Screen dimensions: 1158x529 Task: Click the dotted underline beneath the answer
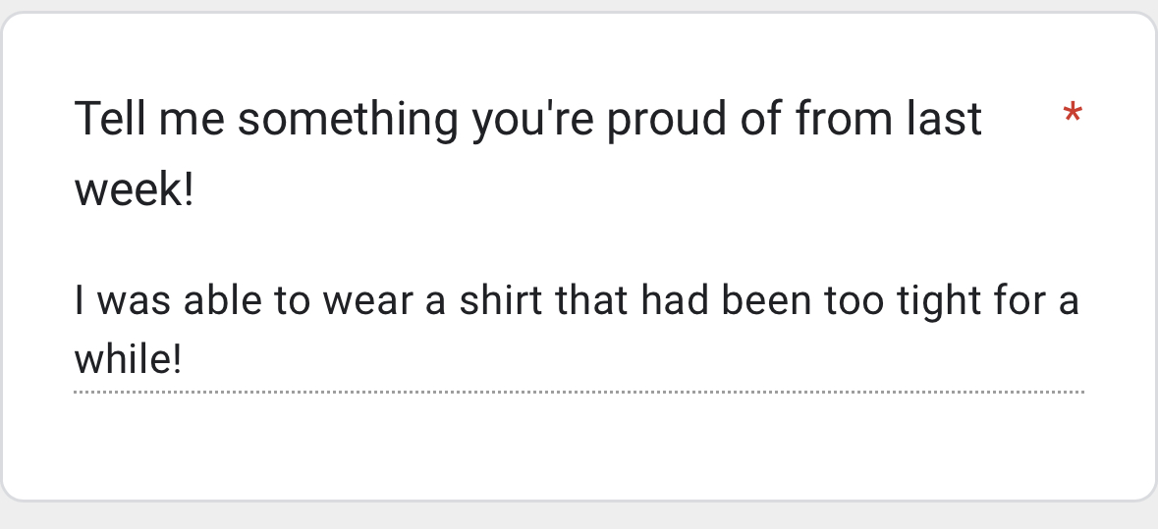(x=578, y=392)
